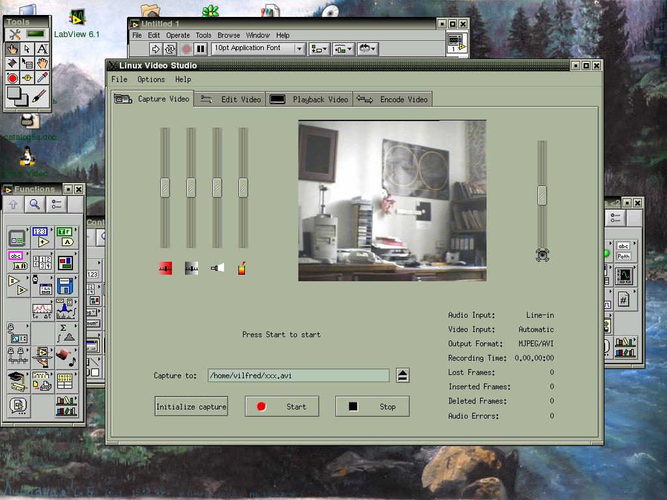
Task: Click the Initialize capture button
Action: (192, 407)
